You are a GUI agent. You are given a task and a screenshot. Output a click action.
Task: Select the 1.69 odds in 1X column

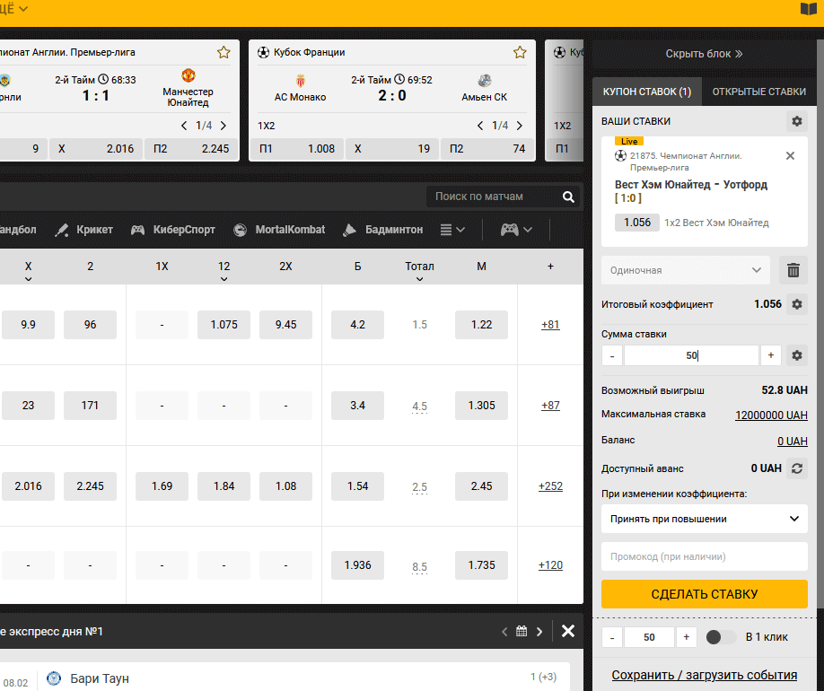pyautogui.click(x=162, y=486)
